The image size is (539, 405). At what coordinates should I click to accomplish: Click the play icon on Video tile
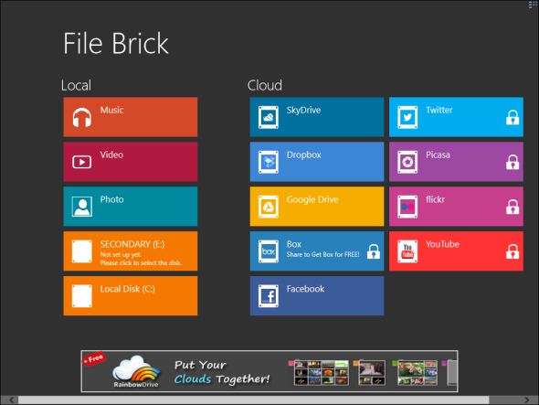coord(82,162)
